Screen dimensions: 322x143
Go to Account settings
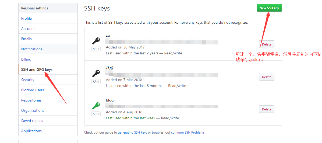28,29
